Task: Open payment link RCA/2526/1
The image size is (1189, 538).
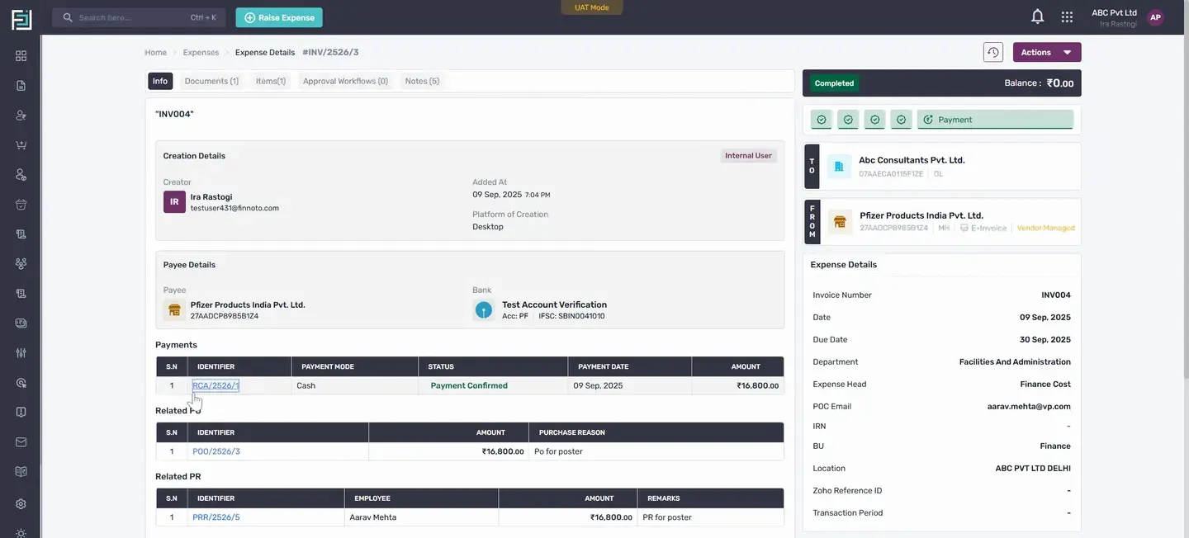Action: pos(216,385)
